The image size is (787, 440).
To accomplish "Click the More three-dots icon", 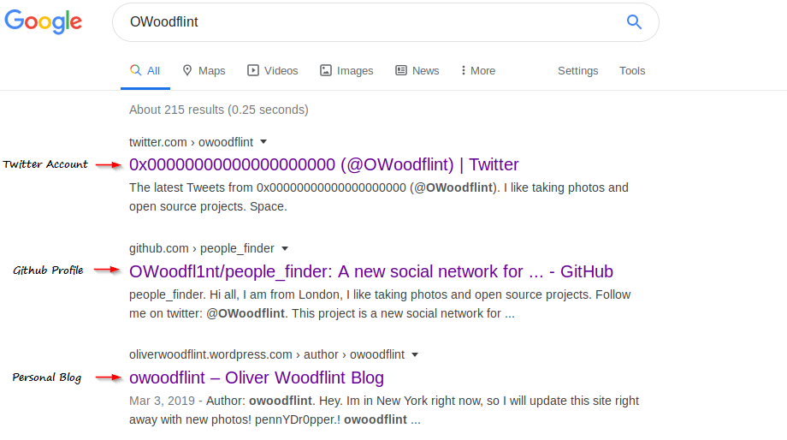I will [x=463, y=70].
